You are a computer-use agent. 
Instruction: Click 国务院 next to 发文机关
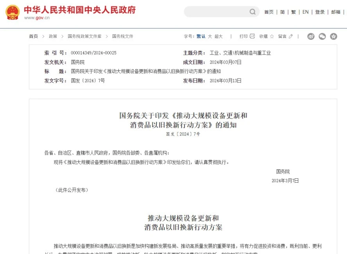click(78, 62)
